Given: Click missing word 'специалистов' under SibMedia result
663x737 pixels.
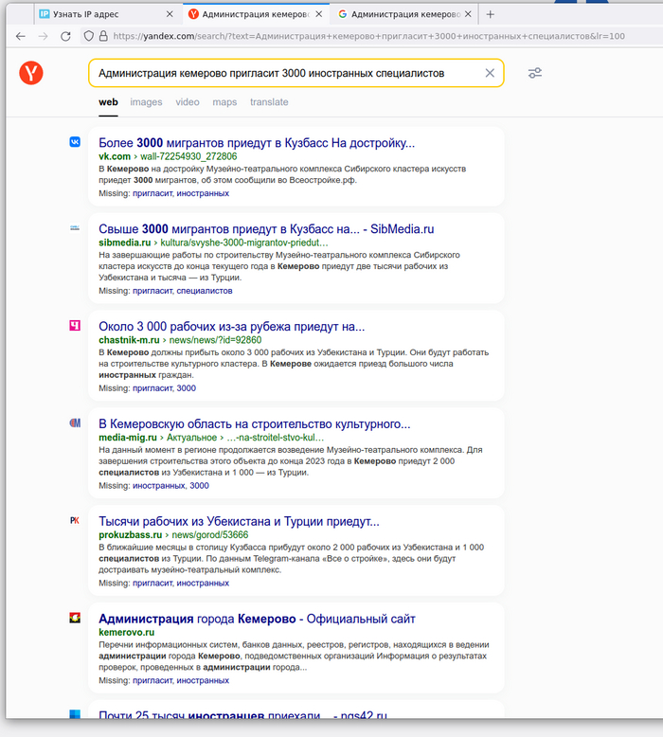Looking at the screenshot, I should coord(205,291).
